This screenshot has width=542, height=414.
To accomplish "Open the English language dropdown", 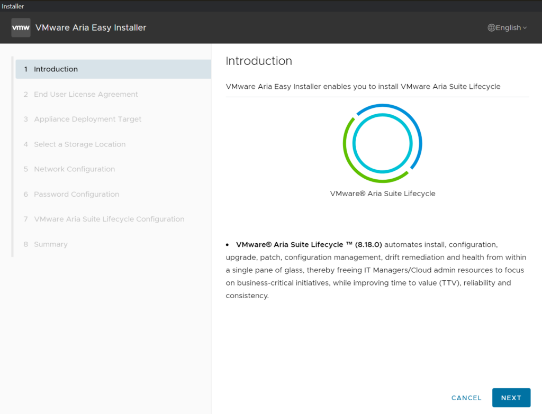I will (x=507, y=27).
